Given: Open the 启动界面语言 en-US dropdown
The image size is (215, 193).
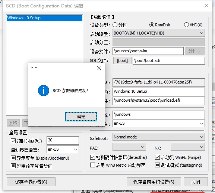Looking at the screenshot, I should (x=63, y=149).
